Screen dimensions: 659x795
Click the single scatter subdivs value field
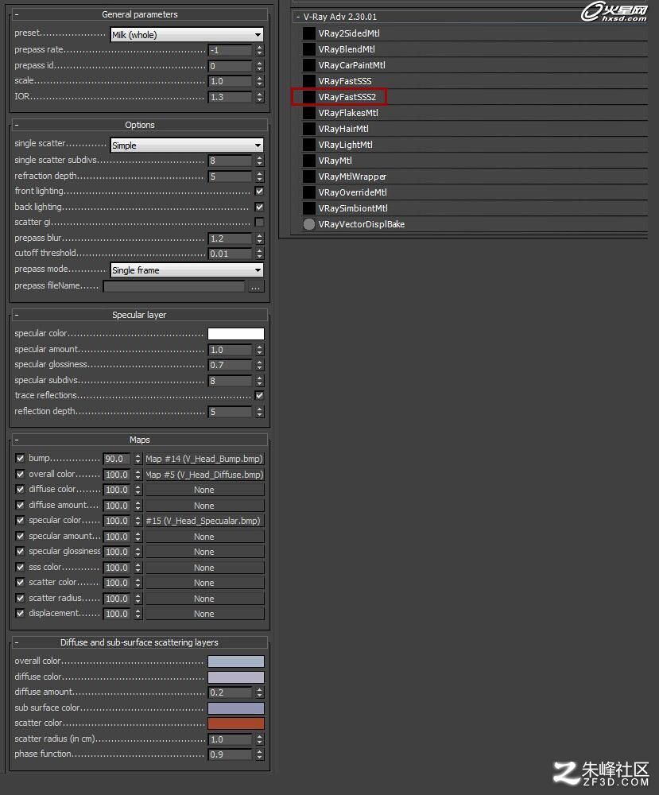pyautogui.click(x=231, y=161)
